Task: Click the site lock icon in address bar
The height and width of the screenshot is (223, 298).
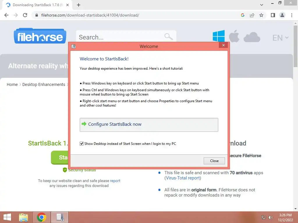Action: pyautogui.click(x=37, y=15)
